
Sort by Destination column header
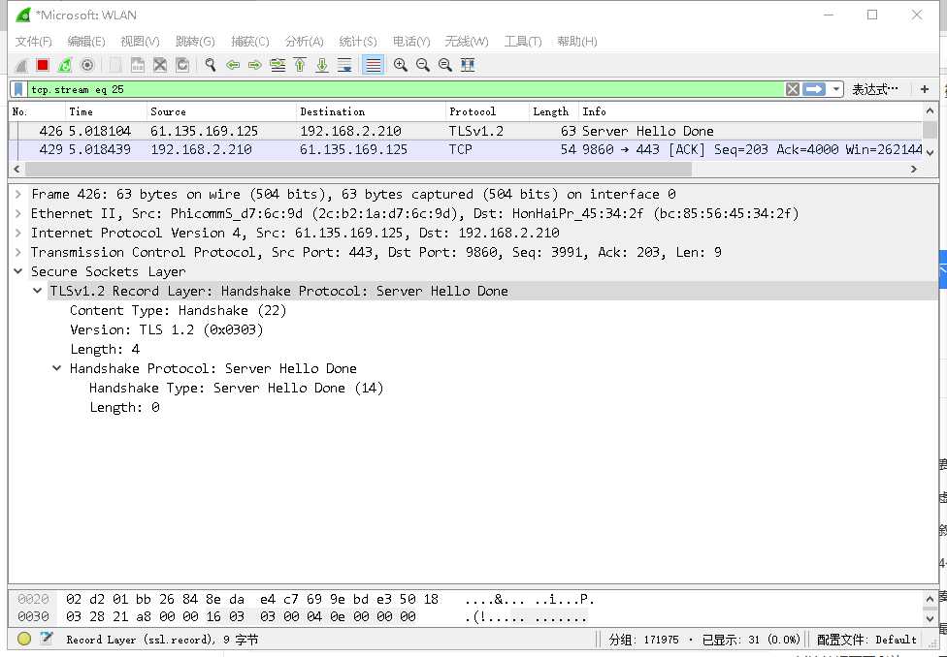pos(371,111)
